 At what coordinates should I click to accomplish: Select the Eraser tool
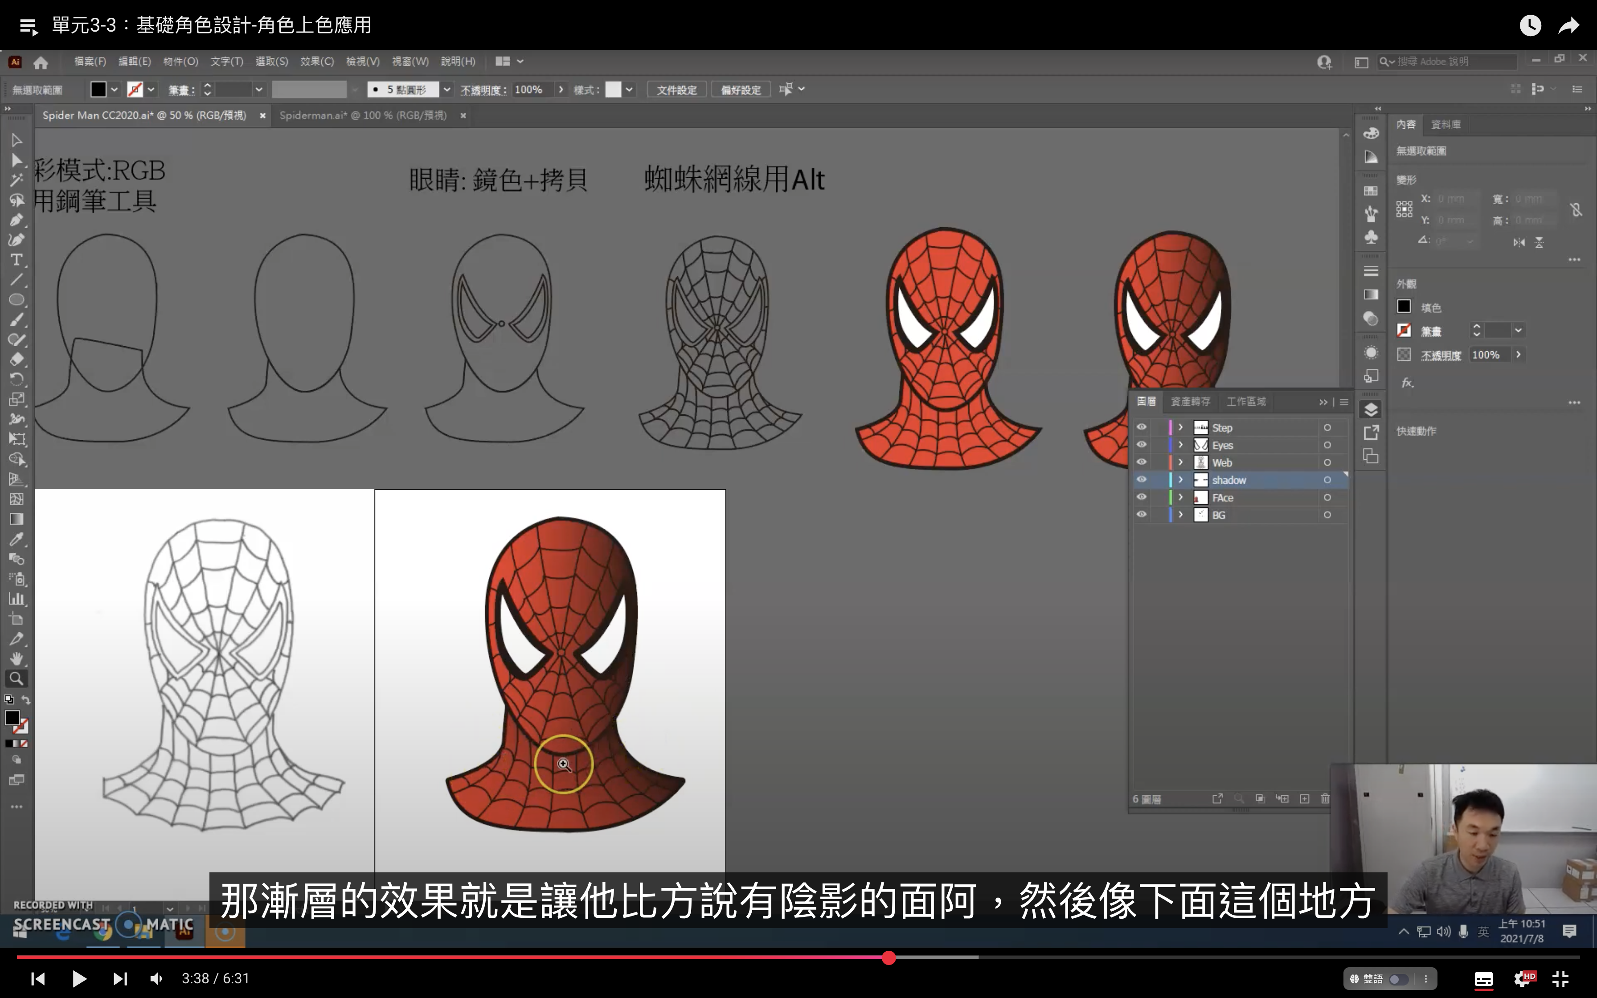coord(16,359)
